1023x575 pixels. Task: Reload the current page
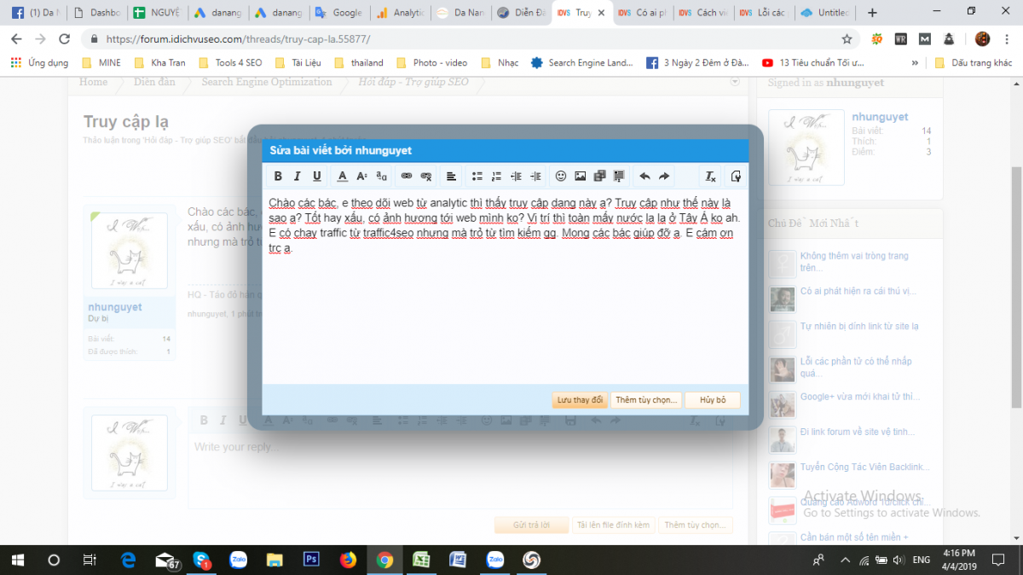[64, 39]
